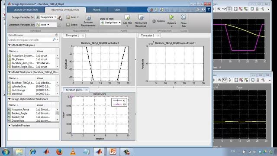Click Plot Current Response
This screenshot has width=277, height=156.
click(x=141, y=21)
